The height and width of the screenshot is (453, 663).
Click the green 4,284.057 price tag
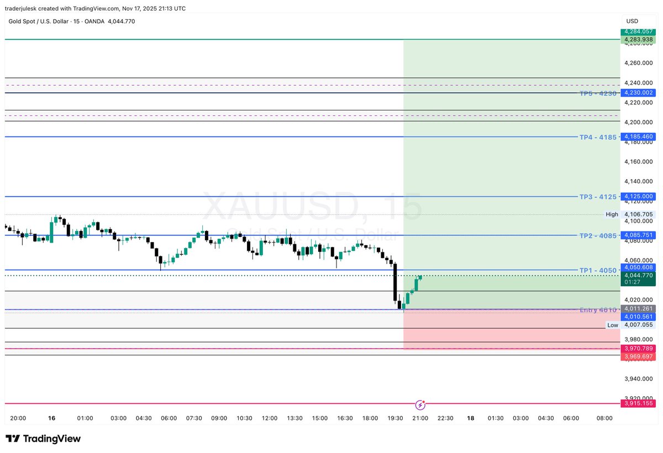pos(638,32)
